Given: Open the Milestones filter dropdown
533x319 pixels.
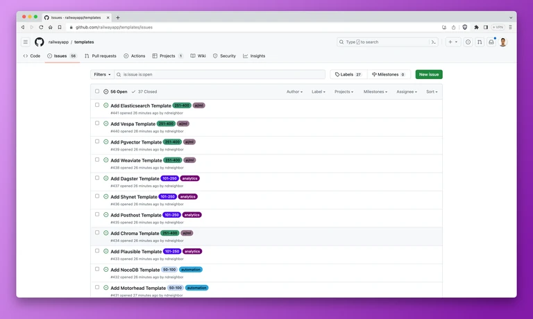Looking at the screenshot, I should (x=375, y=92).
